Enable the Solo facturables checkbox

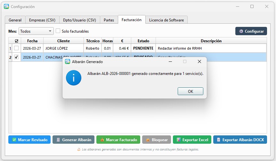[x=58, y=31]
